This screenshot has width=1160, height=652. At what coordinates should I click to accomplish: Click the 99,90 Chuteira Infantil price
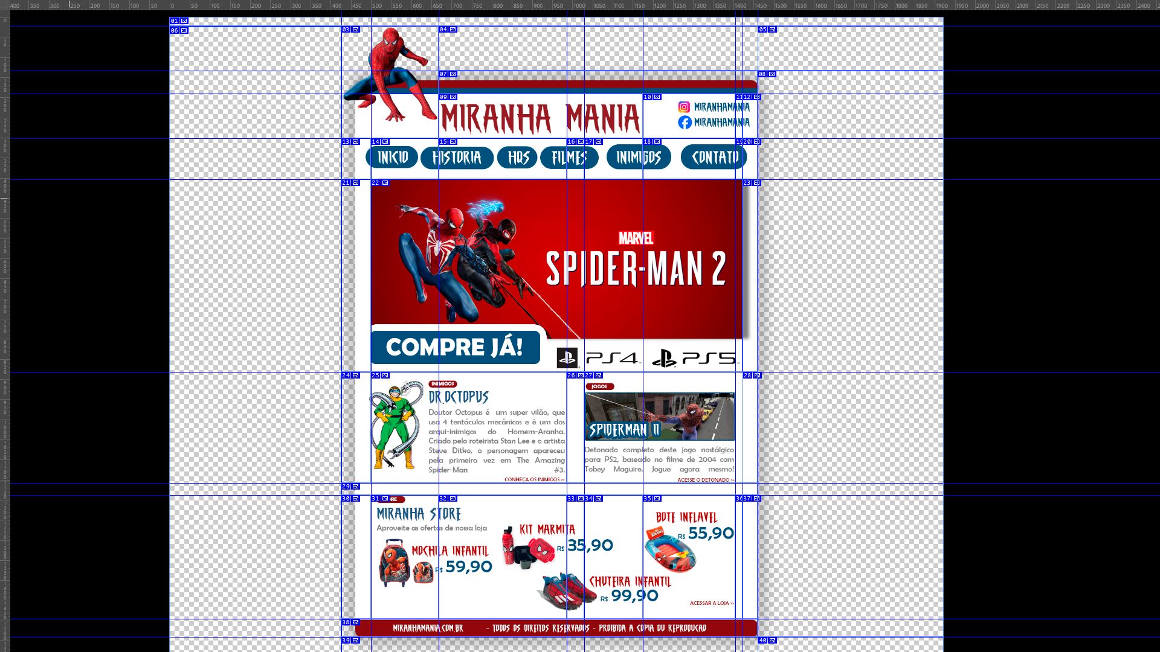[x=635, y=596]
